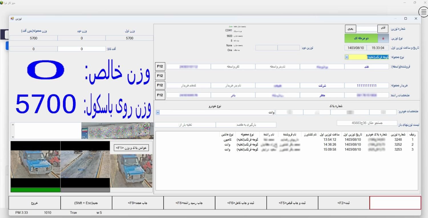This screenshot has width=428, height=218.
Task: Click the intermediary phone field تلفن واسطه
Action: (233, 66)
